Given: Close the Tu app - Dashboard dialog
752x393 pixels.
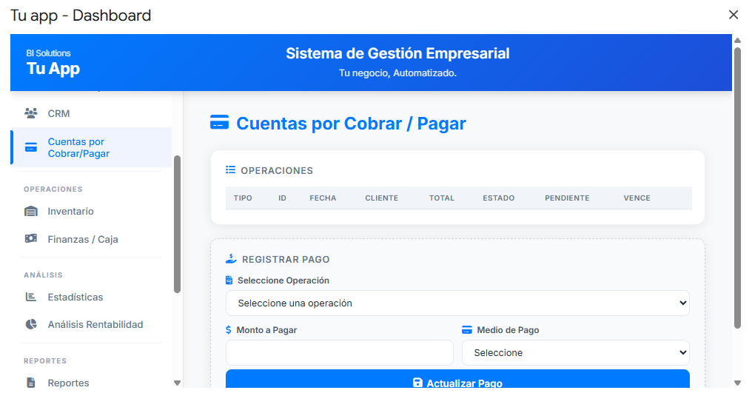Looking at the screenshot, I should click(x=733, y=15).
